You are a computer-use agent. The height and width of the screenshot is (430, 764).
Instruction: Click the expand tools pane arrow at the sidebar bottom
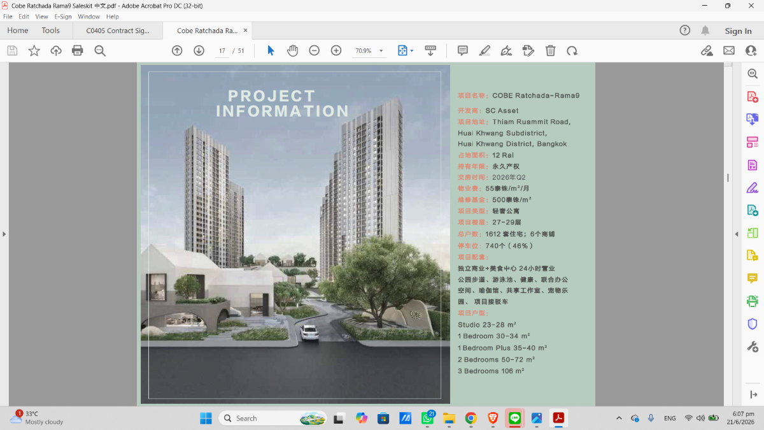[x=753, y=395]
